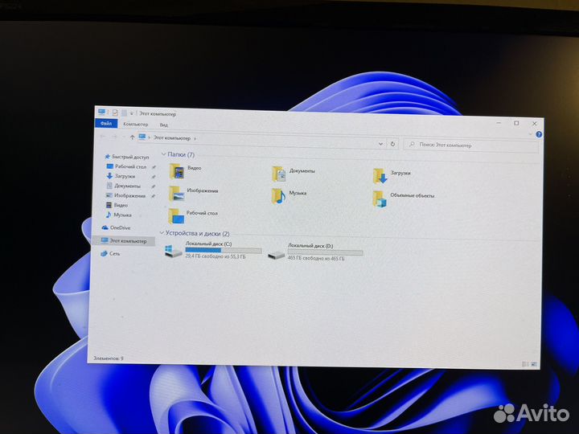Open the Объемные объекты folder
579x434 pixels.
(403, 199)
